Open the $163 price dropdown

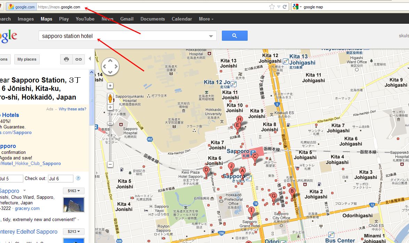(x=74, y=191)
